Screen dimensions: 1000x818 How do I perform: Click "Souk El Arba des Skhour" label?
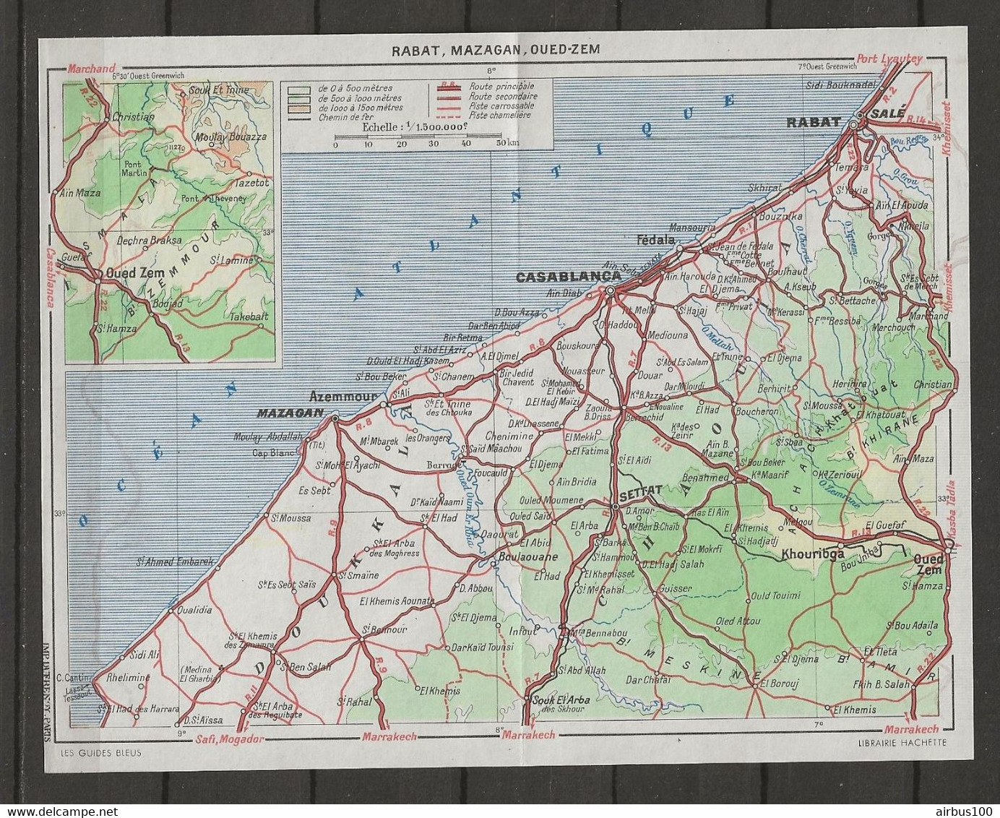point(561,704)
